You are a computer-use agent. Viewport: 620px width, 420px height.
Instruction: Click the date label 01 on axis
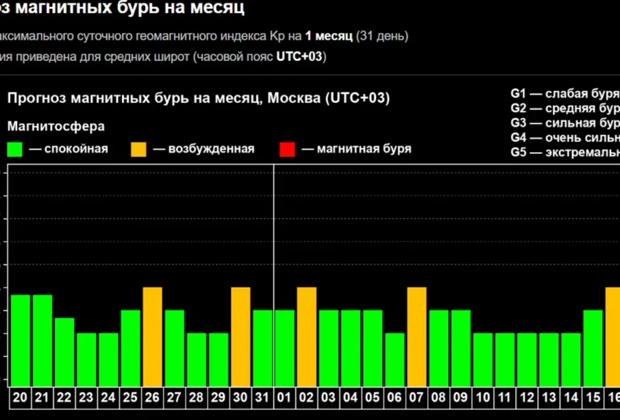click(x=284, y=397)
